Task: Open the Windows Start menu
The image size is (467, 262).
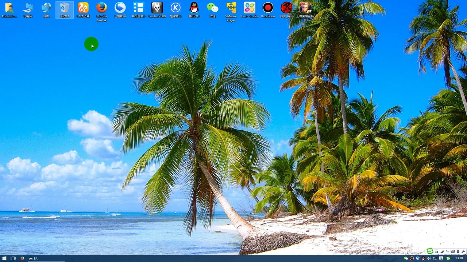Action: pos(4,258)
